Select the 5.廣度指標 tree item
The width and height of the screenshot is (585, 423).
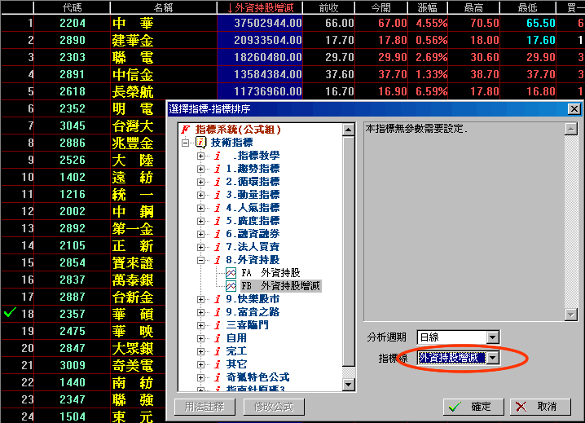[x=253, y=221]
